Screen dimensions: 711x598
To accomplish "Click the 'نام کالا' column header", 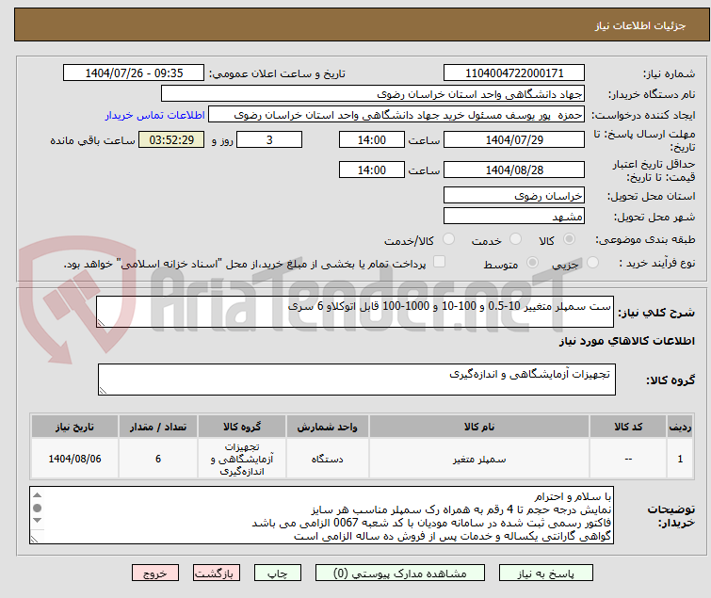I will tap(479, 427).
